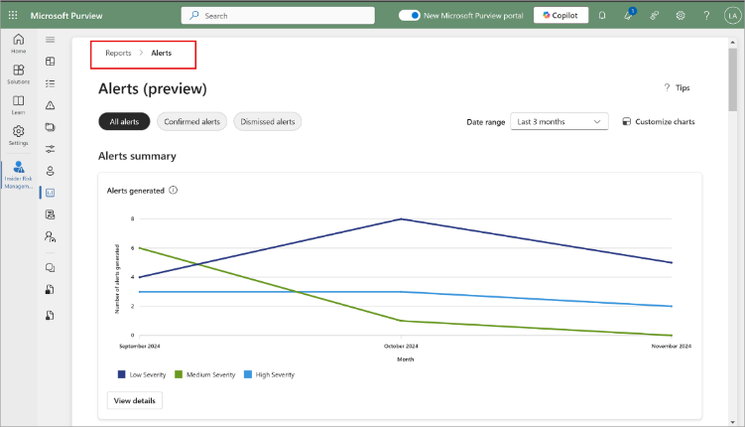
Task: Open the Recommendations checklist nav icon
Action: 50,83
